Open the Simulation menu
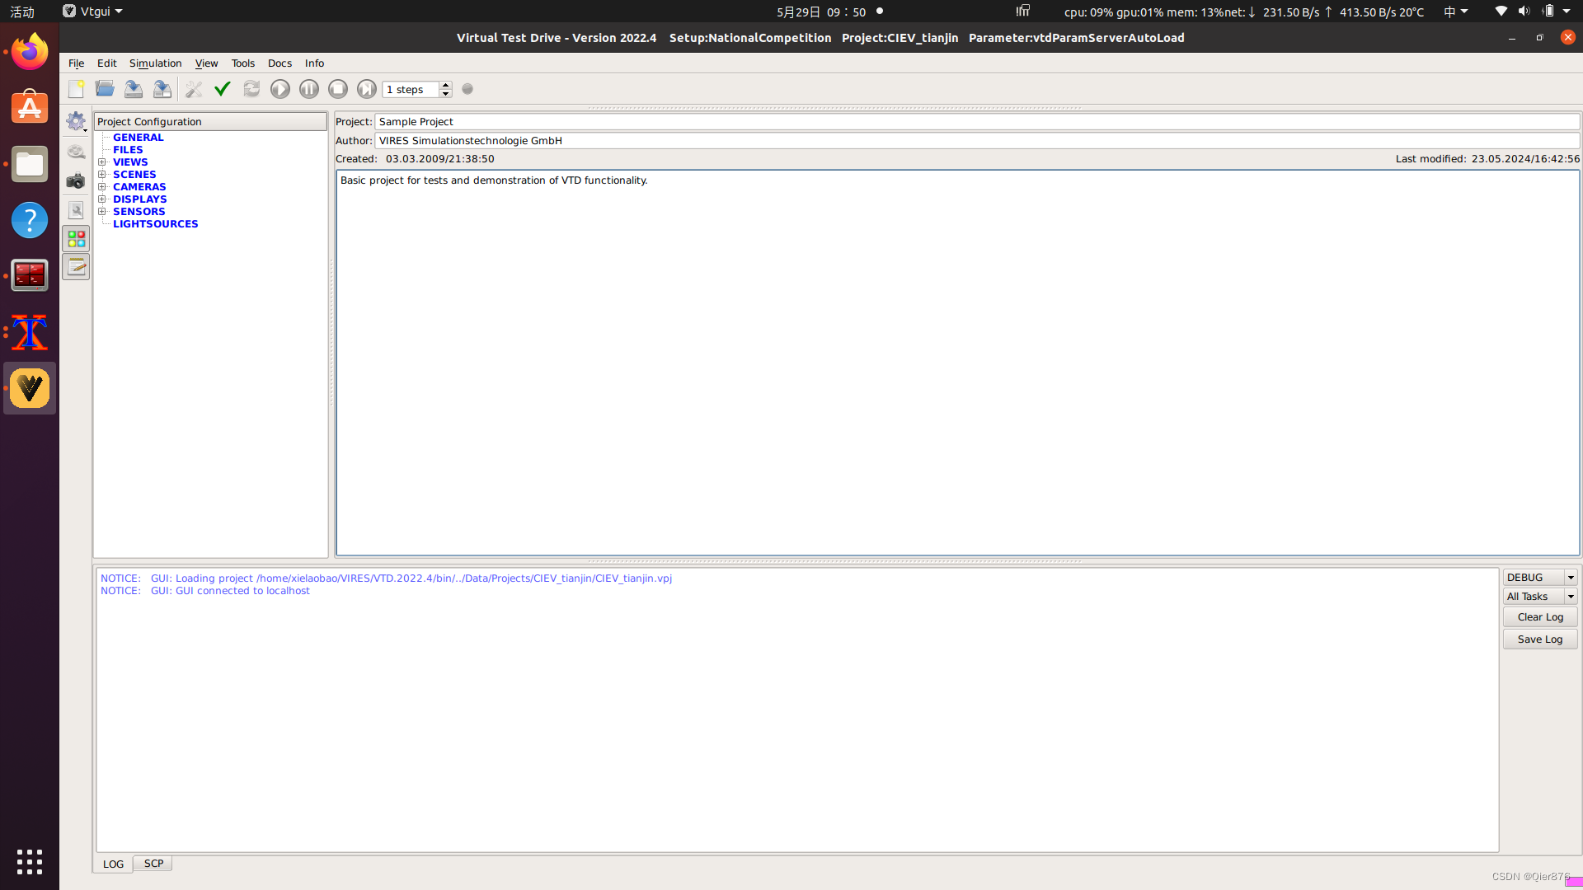The width and height of the screenshot is (1583, 890). (155, 63)
